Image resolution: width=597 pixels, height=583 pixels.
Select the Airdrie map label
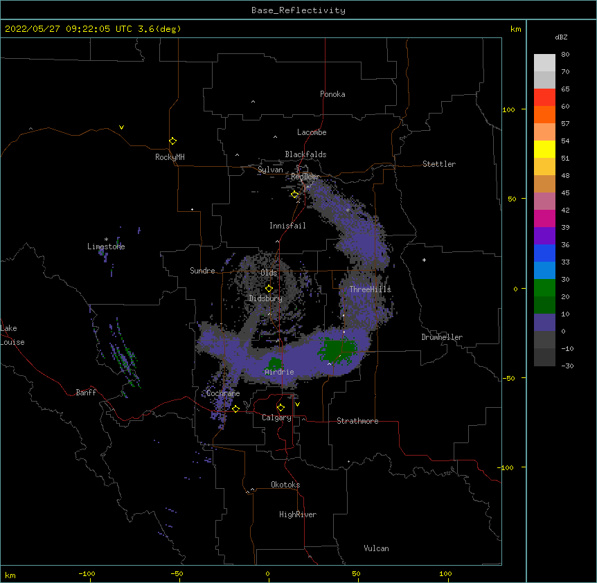point(279,372)
